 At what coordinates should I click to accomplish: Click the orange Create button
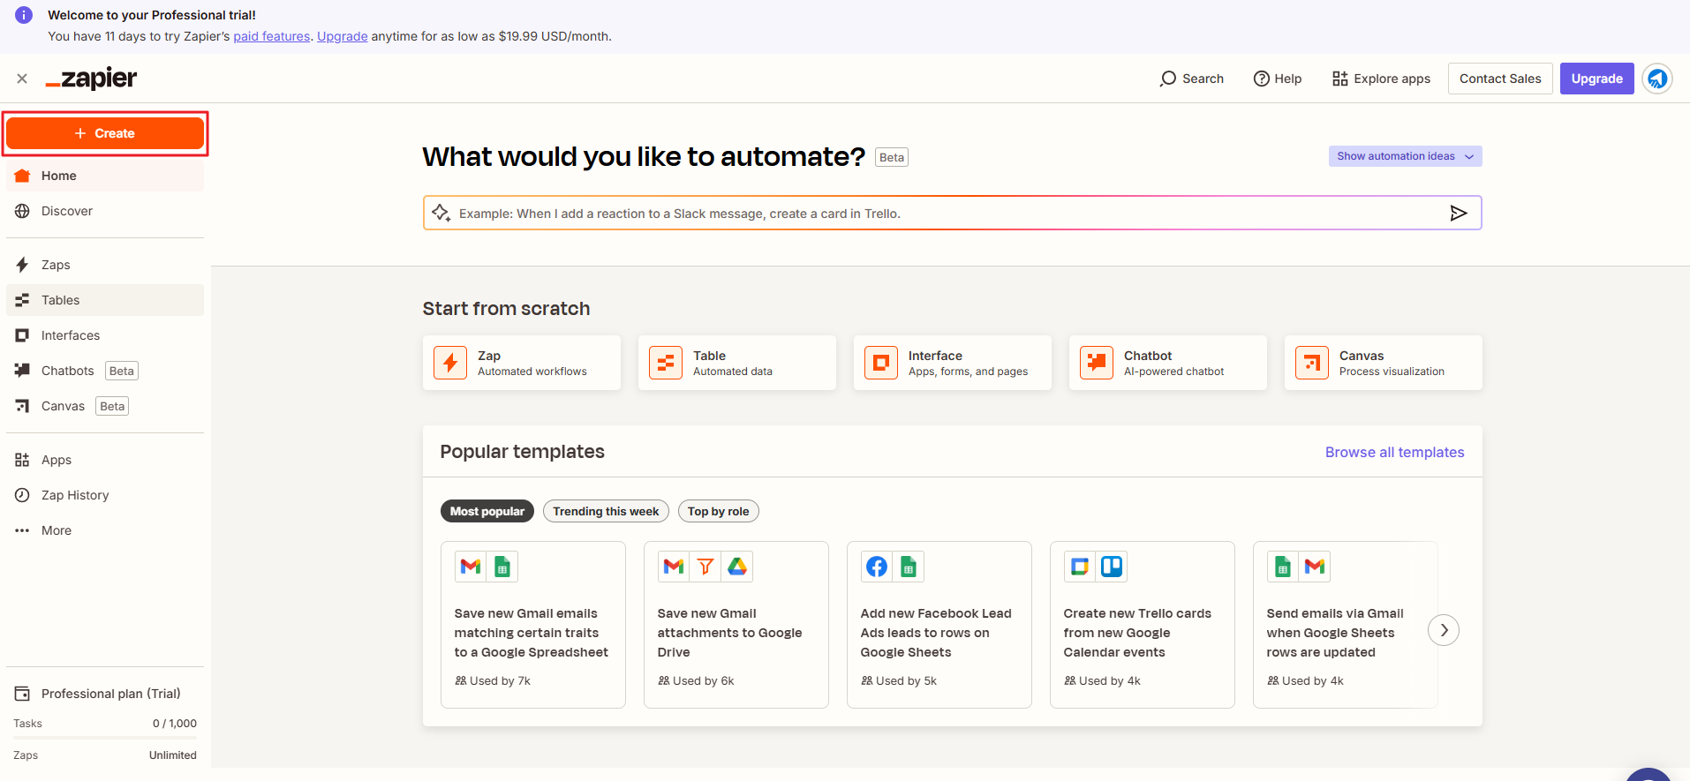105,133
